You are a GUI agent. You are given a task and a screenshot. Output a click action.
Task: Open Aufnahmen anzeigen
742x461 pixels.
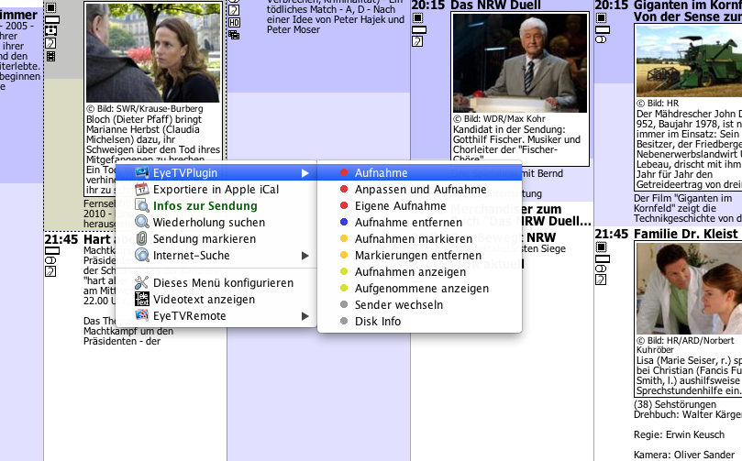(x=419, y=272)
